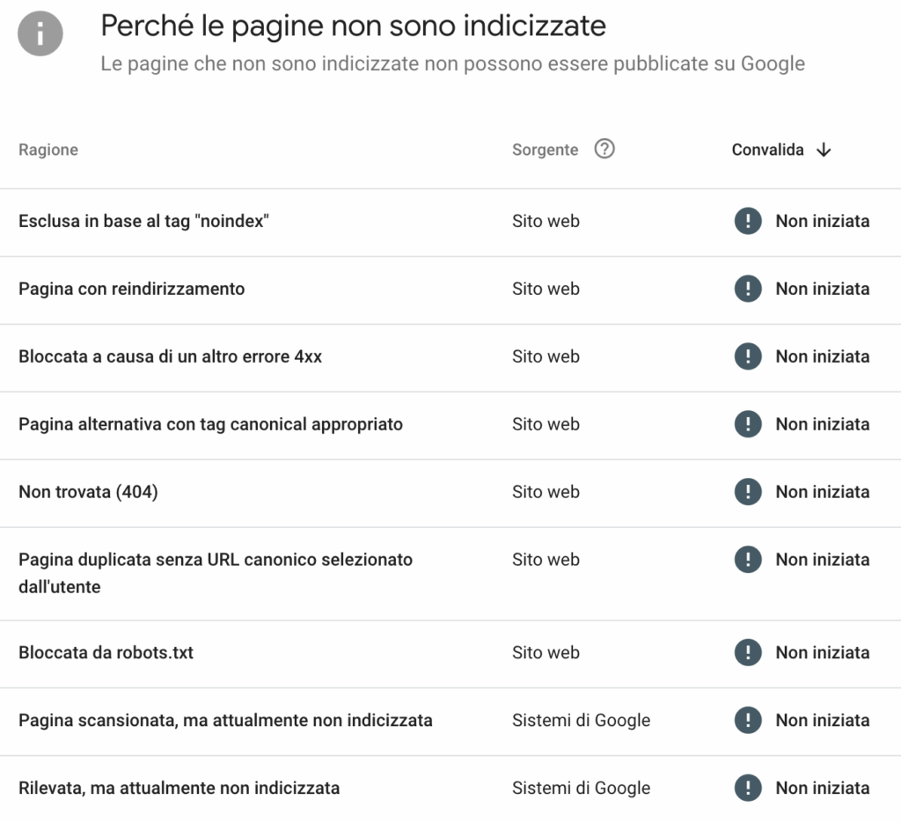Click "Non iniziata" on the 404 row
The width and height of the screenshot is (901, 822).
pyautogui.click(x=822, y=491)
